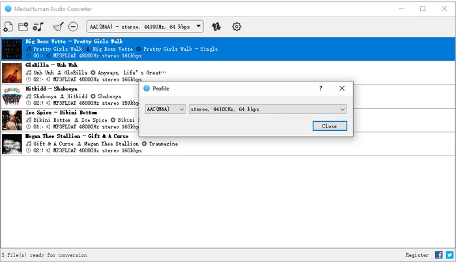
Task: Click the clock duration icon in GloRilla row
Action: click(29, 79)
